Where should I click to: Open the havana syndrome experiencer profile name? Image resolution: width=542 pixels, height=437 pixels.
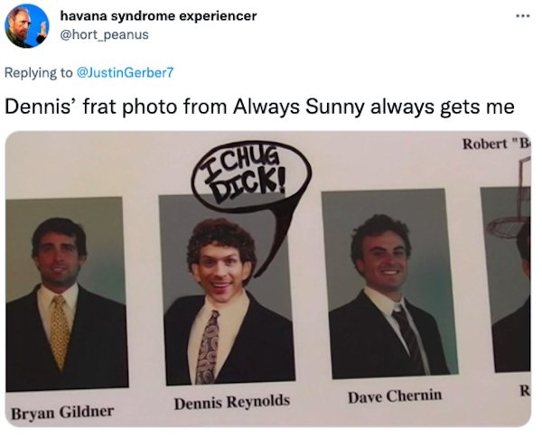158,15
